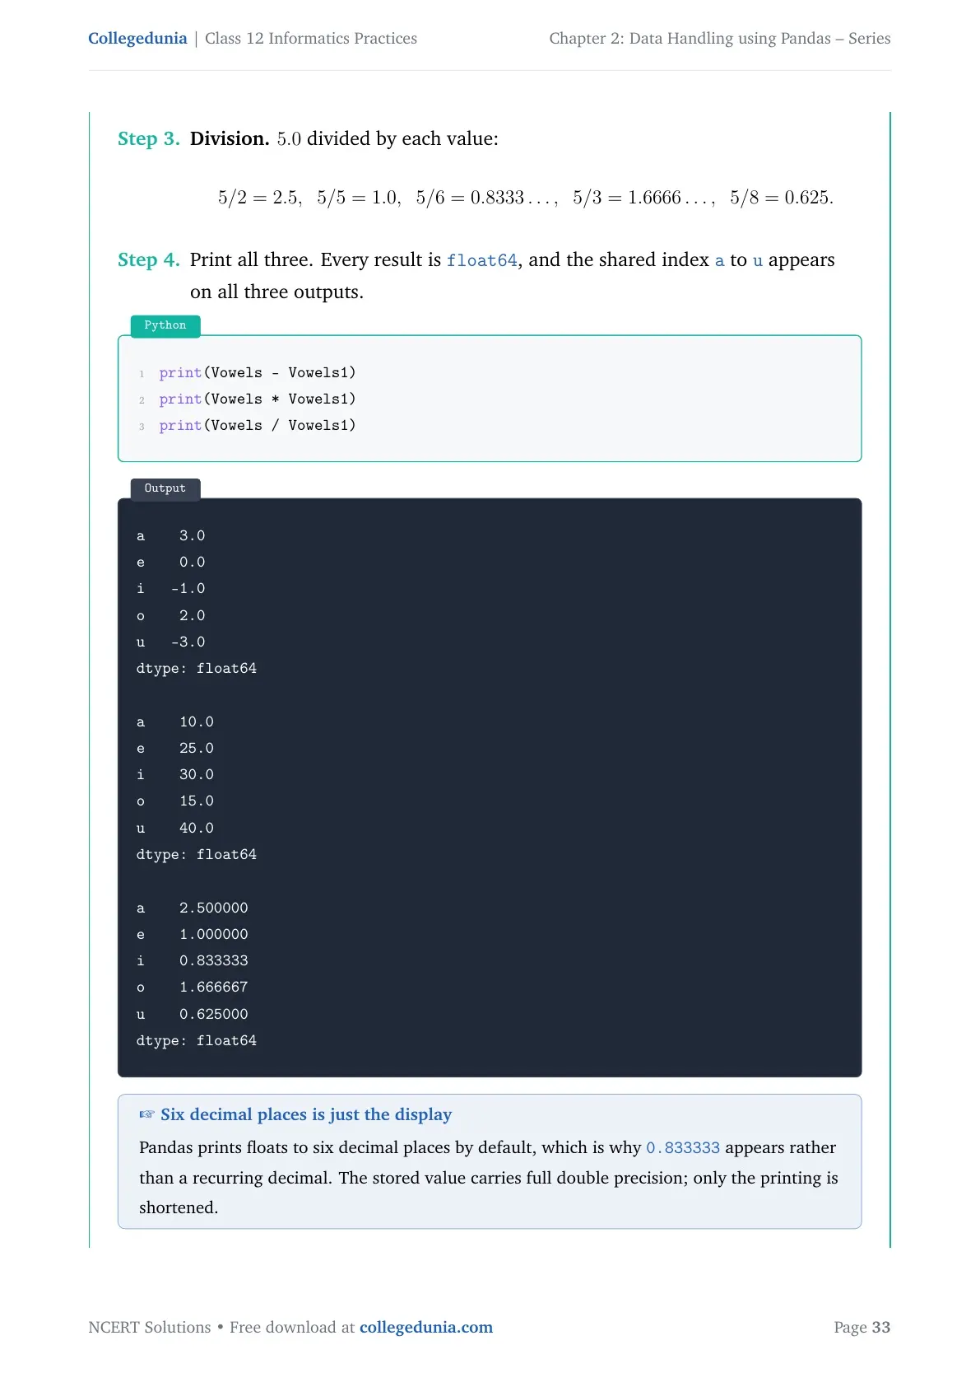This screenshot has width=980, height=1387.
Task: Click the Collegedunia header brand link
Action: (x=137, y=39)
